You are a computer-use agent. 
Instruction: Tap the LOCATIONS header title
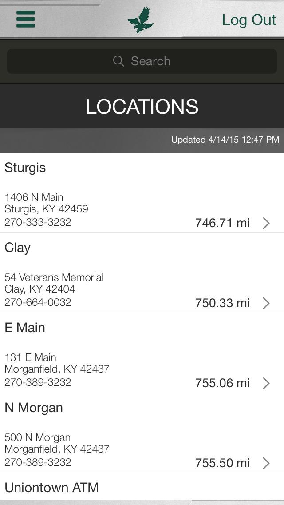[x=142, y=107]
